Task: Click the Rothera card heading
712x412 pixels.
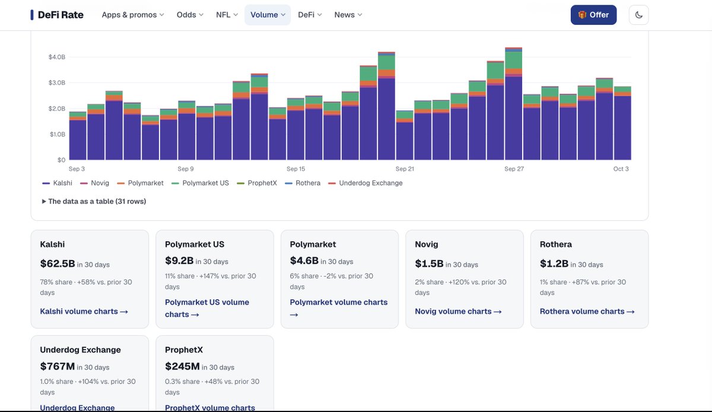Action: tap(556, 244)
